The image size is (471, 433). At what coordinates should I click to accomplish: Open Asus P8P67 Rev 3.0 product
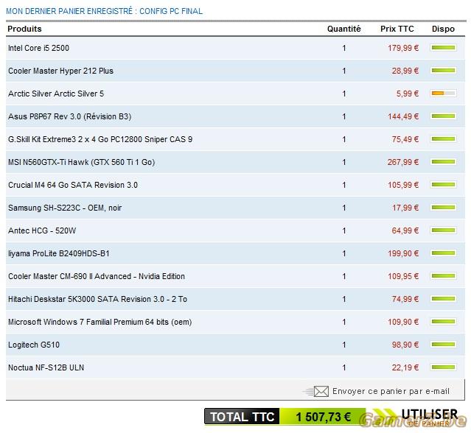70,116
